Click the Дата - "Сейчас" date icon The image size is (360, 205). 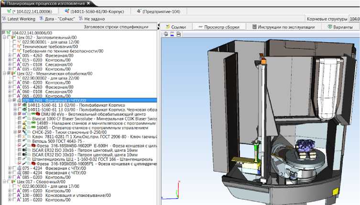tap(41, 18)
